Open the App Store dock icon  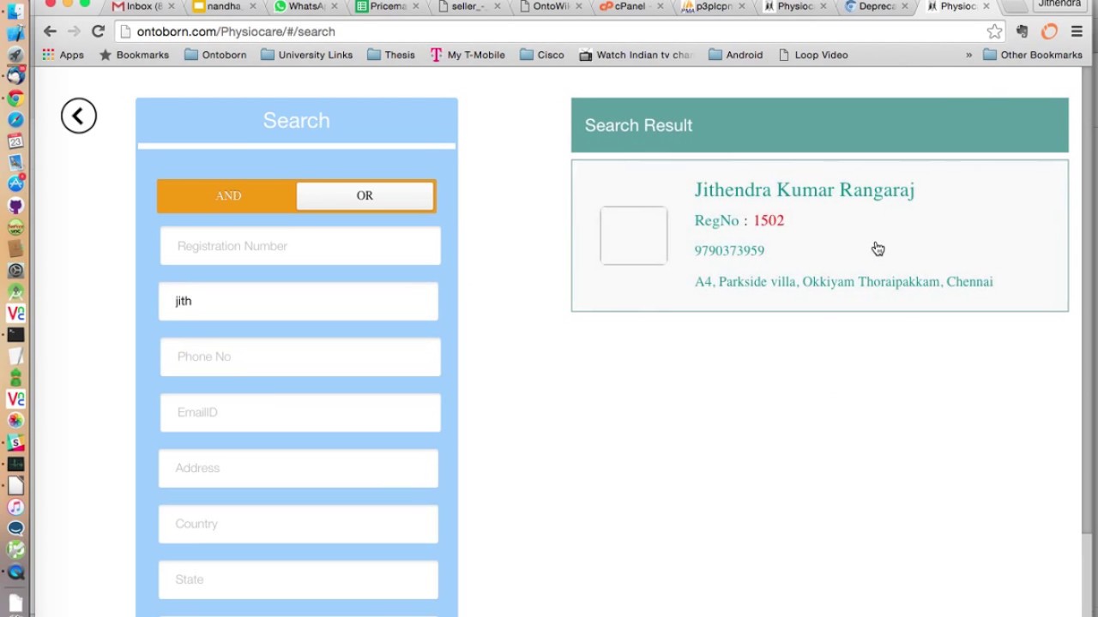pyautogui.click(x=15, y=183)
